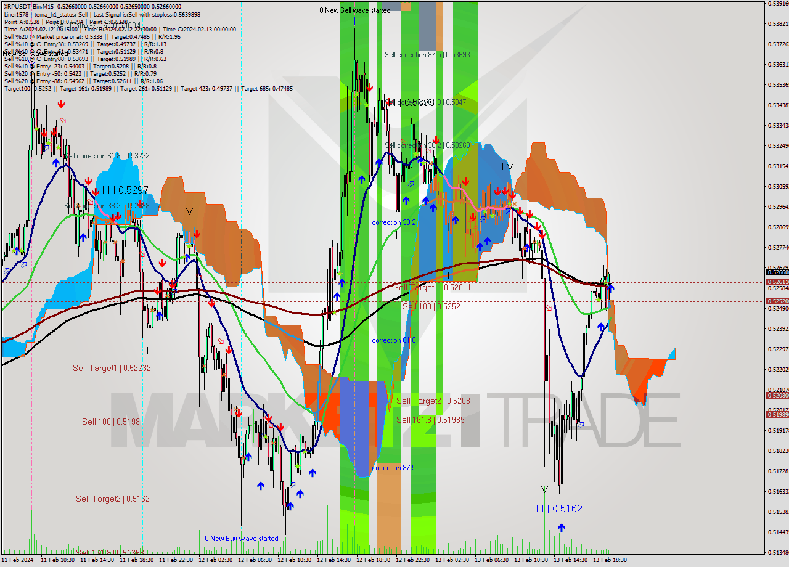Click the '12 Feb 14:30' time axis label
The image size is (789, 567).
click(333, 560)
